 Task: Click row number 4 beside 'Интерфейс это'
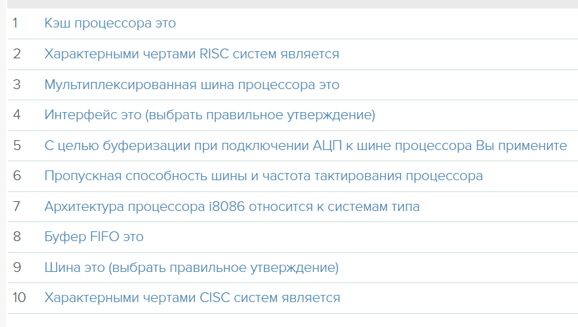(16, 115)
